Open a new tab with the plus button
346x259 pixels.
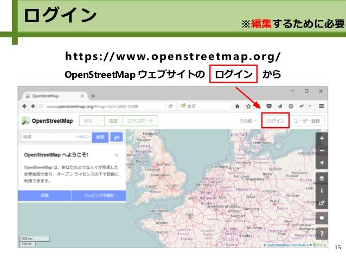[x=93, y=96]
